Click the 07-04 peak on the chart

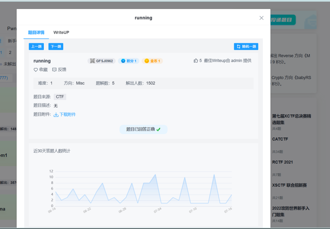(x=156, y=175)
